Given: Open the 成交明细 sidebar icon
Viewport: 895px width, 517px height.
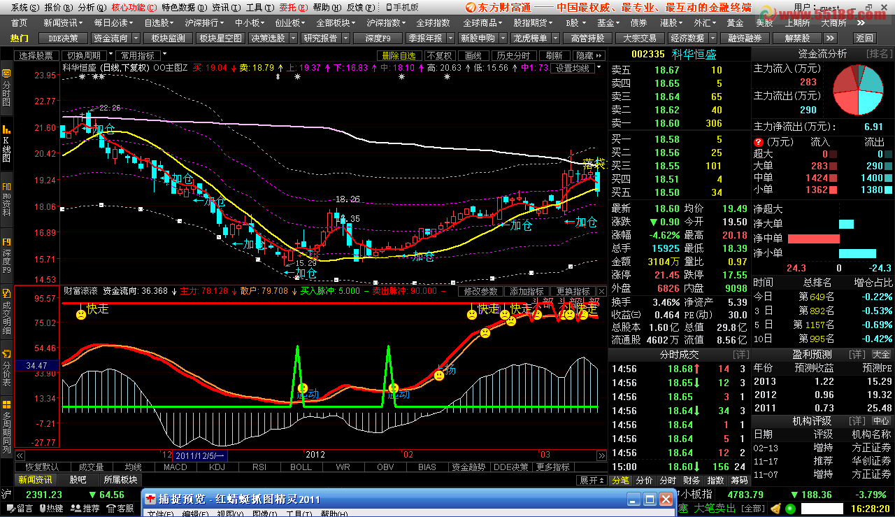Looking at the screenshot, I should click(6, 311).
